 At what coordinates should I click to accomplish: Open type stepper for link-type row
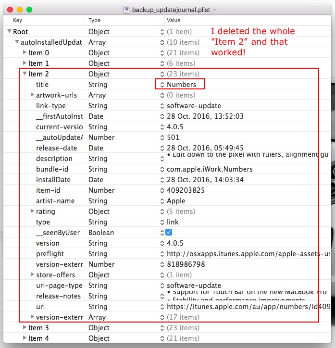(x=162, y=106)
